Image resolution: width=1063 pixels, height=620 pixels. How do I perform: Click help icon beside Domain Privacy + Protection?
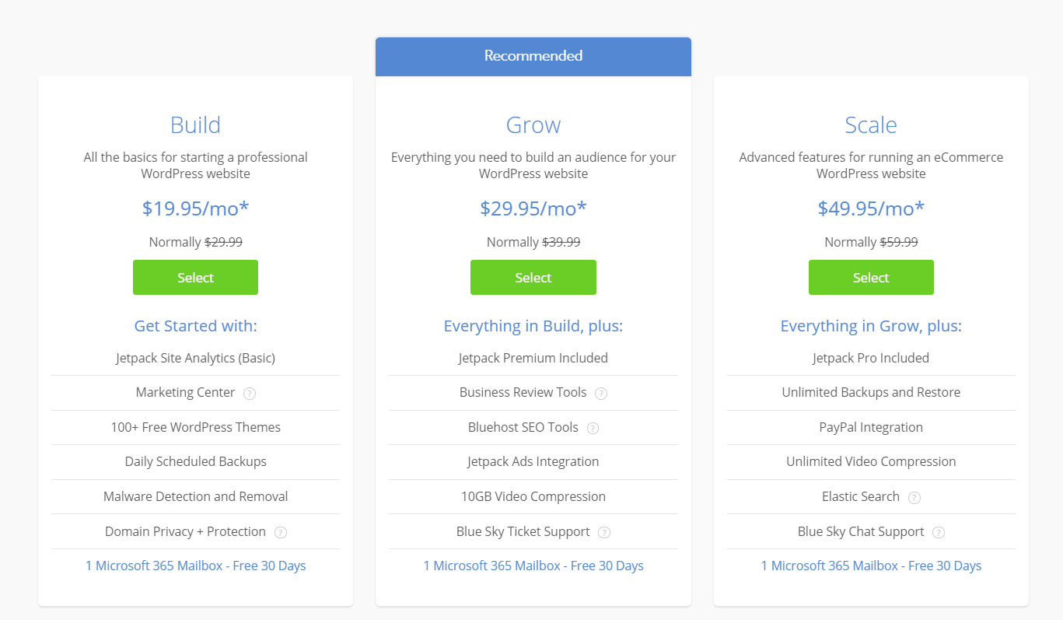281,533
